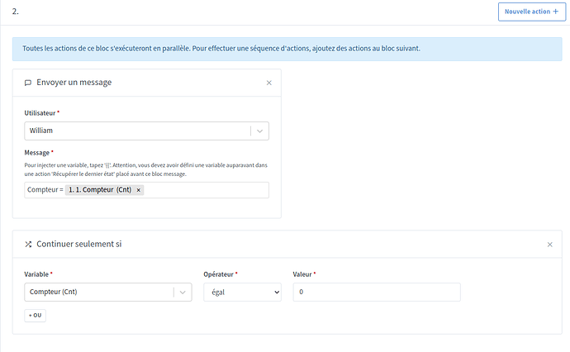Click the shuffle icon beside Continuer seulement si
Viewport: 570px width, 352px height.
(28, 245)
